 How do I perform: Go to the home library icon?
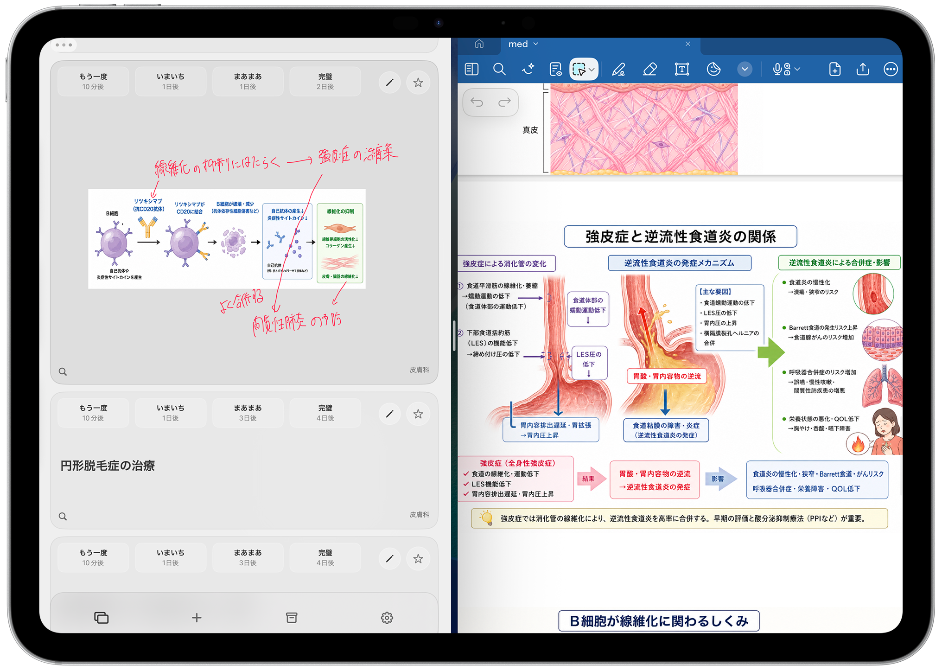tap(479, 44)
